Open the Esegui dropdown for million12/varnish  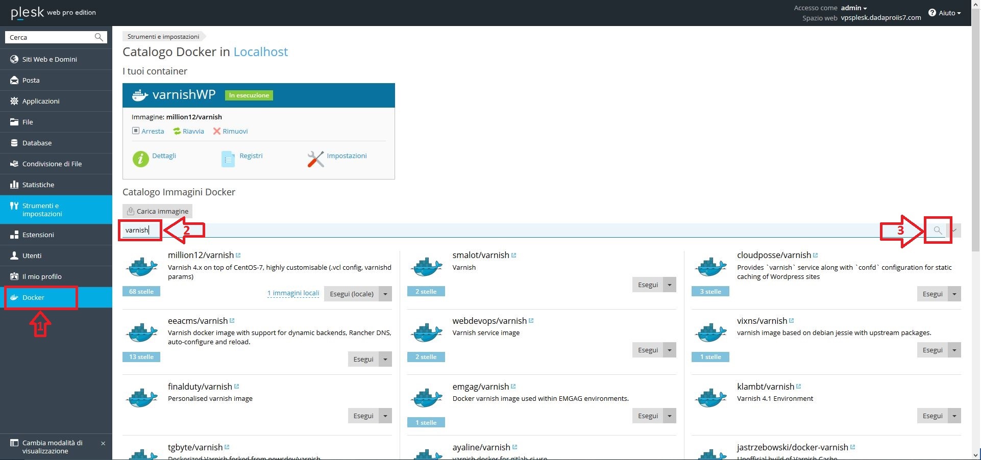click(384, 294)
